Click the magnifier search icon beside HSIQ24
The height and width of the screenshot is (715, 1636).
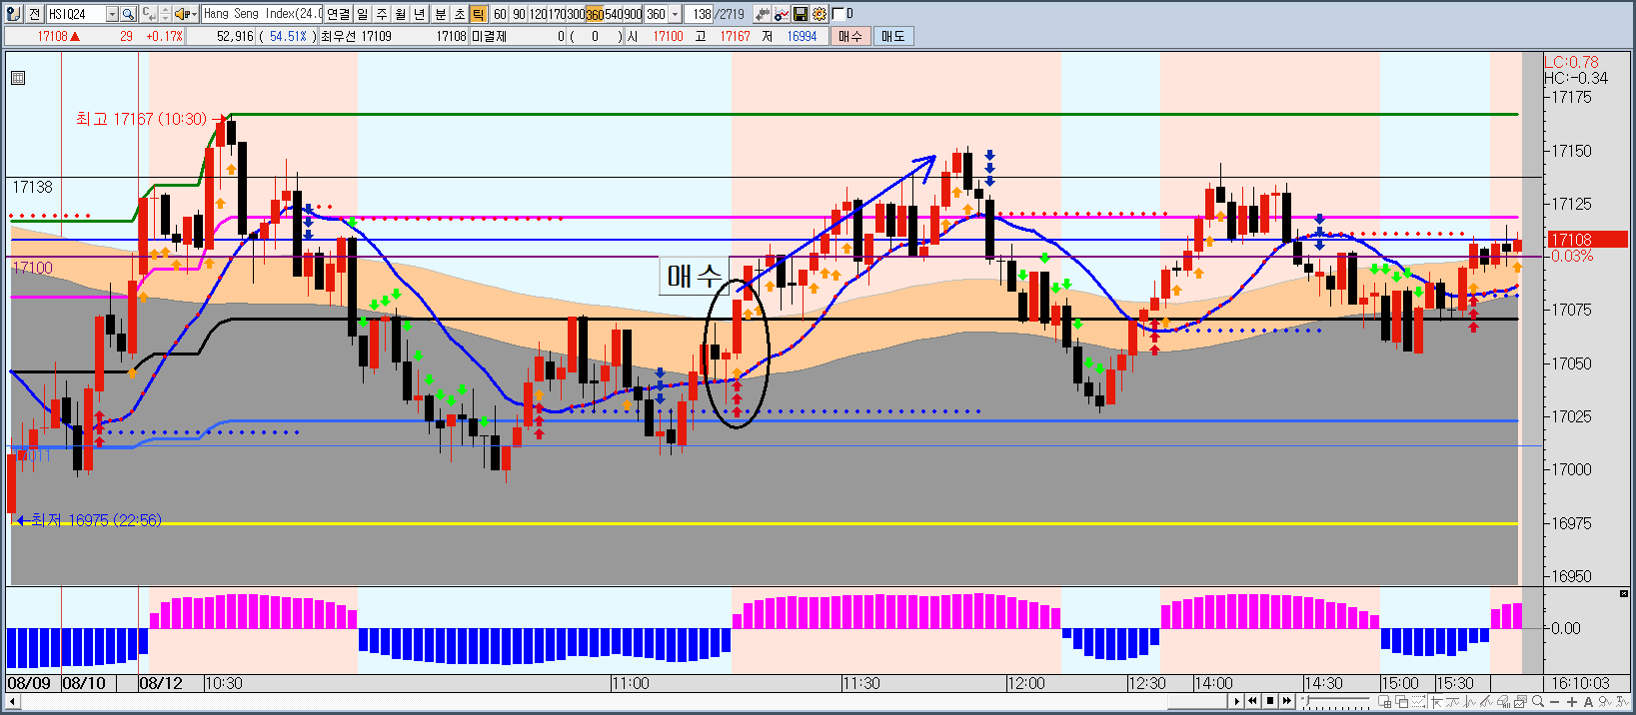coord(128,14)
